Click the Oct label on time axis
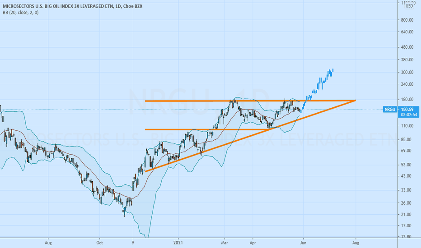 click(100, 243)
